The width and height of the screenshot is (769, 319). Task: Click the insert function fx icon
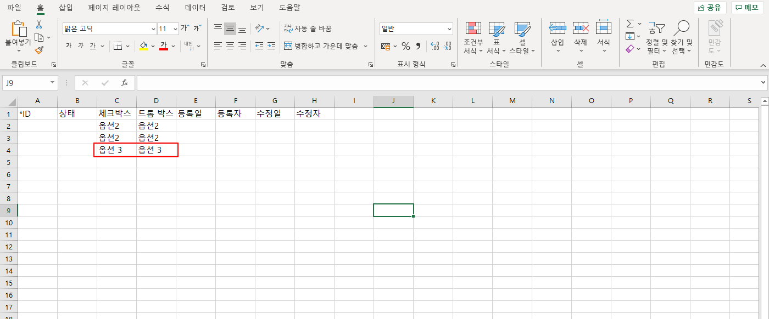(125, 83)
